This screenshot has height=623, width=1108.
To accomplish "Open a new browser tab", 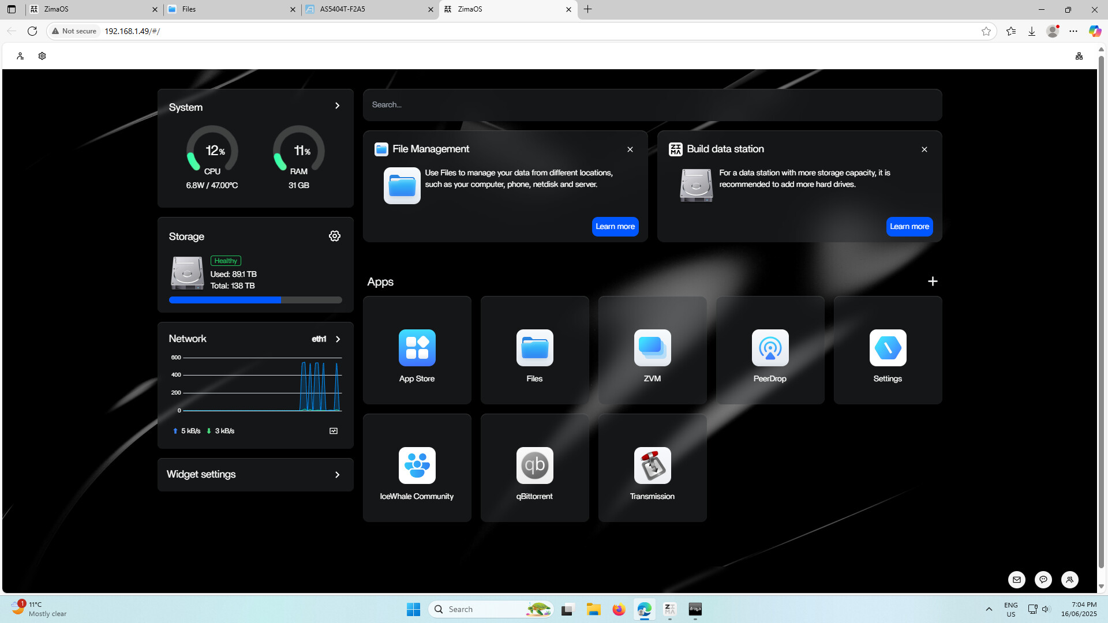I will (587, 9).
